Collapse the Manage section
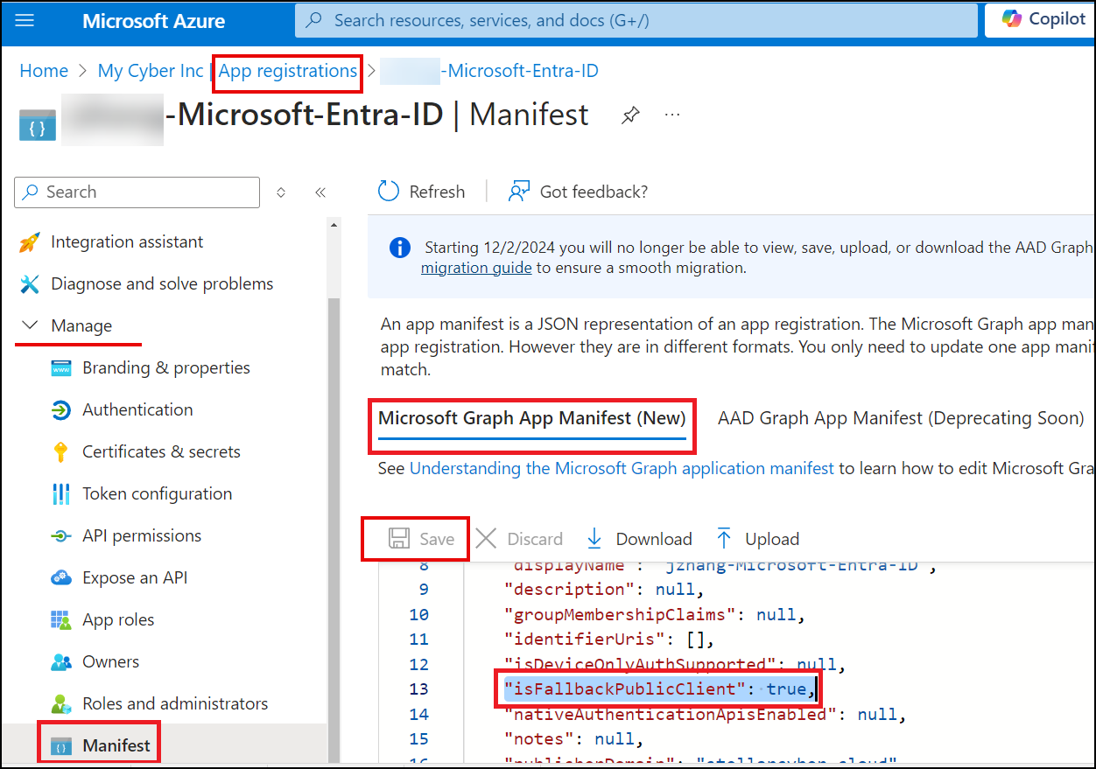 pyautogui.click(x=32, y=325)
